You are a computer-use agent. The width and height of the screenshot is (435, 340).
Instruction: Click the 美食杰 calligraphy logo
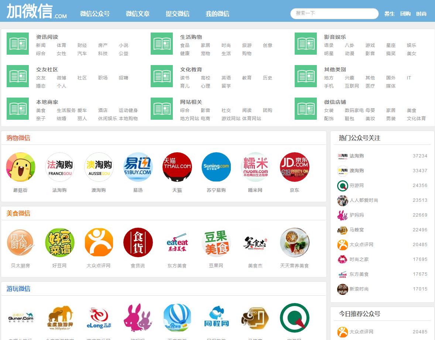coord(255,242)
